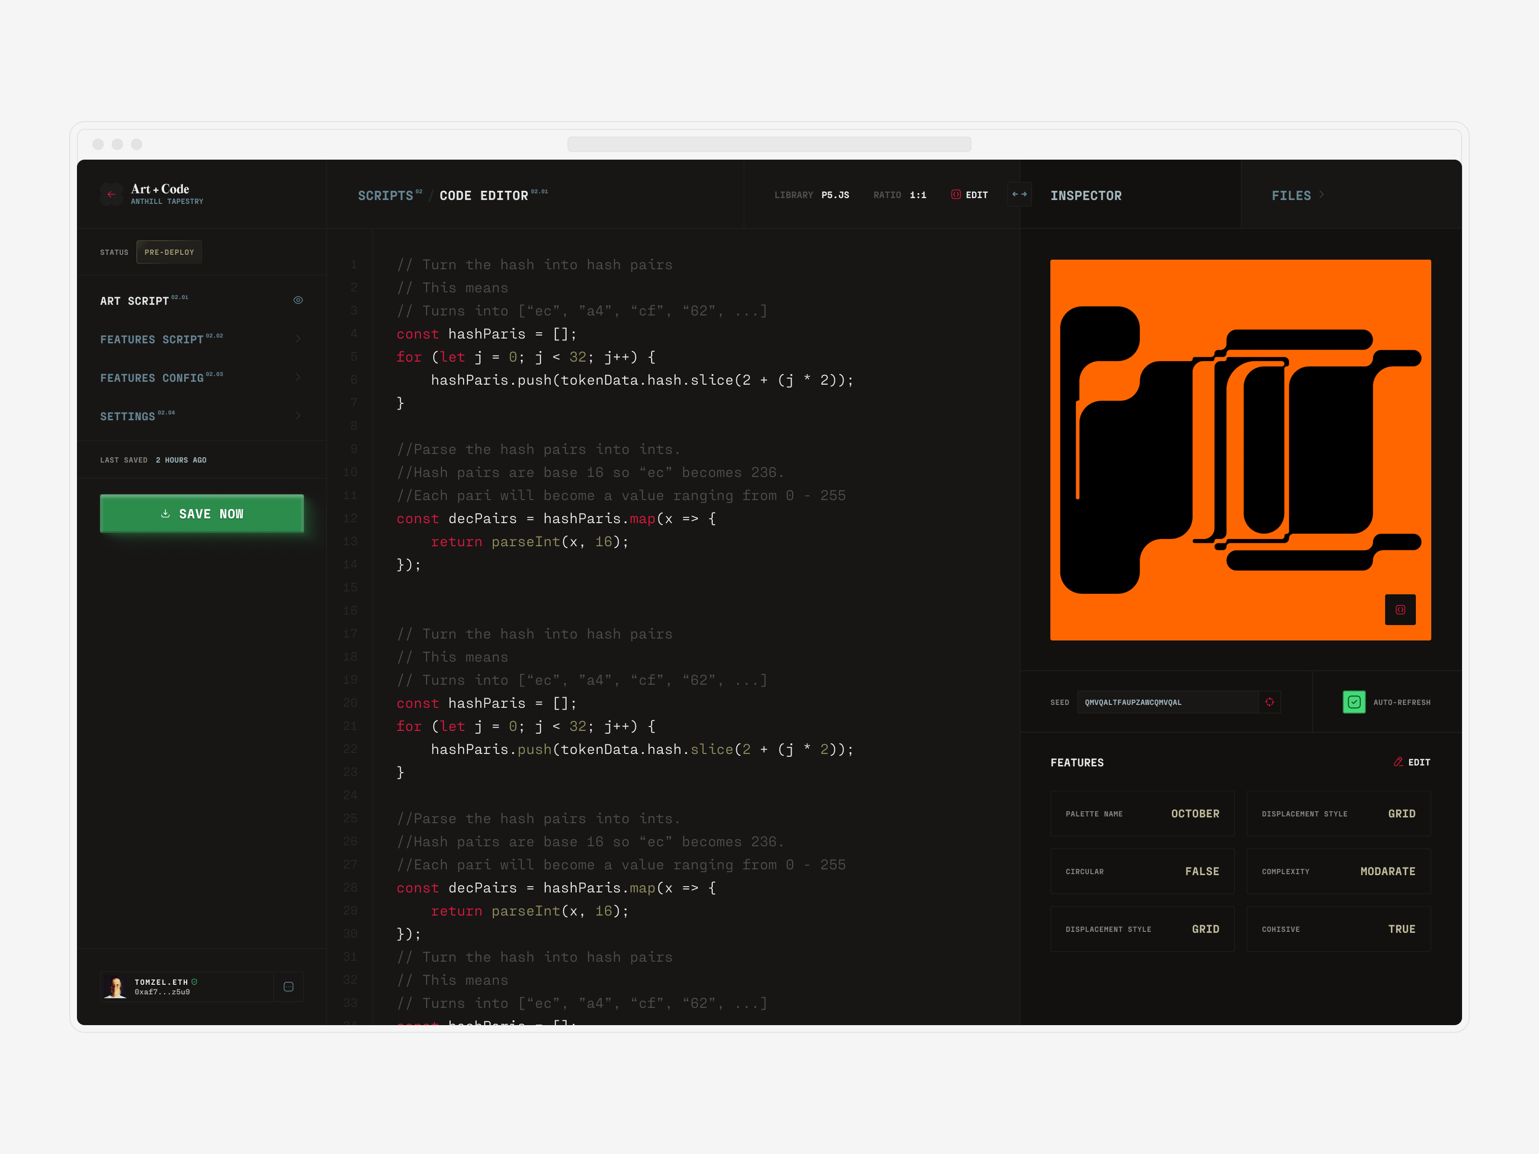Click the Edit button in Features
This screenshot has width=1539, height=1154.
(1412, 762)
